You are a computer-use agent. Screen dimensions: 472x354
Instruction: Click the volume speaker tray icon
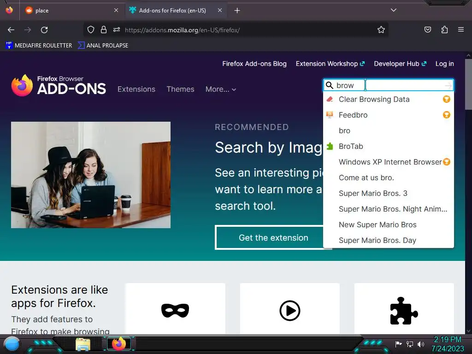pos(421,344)
